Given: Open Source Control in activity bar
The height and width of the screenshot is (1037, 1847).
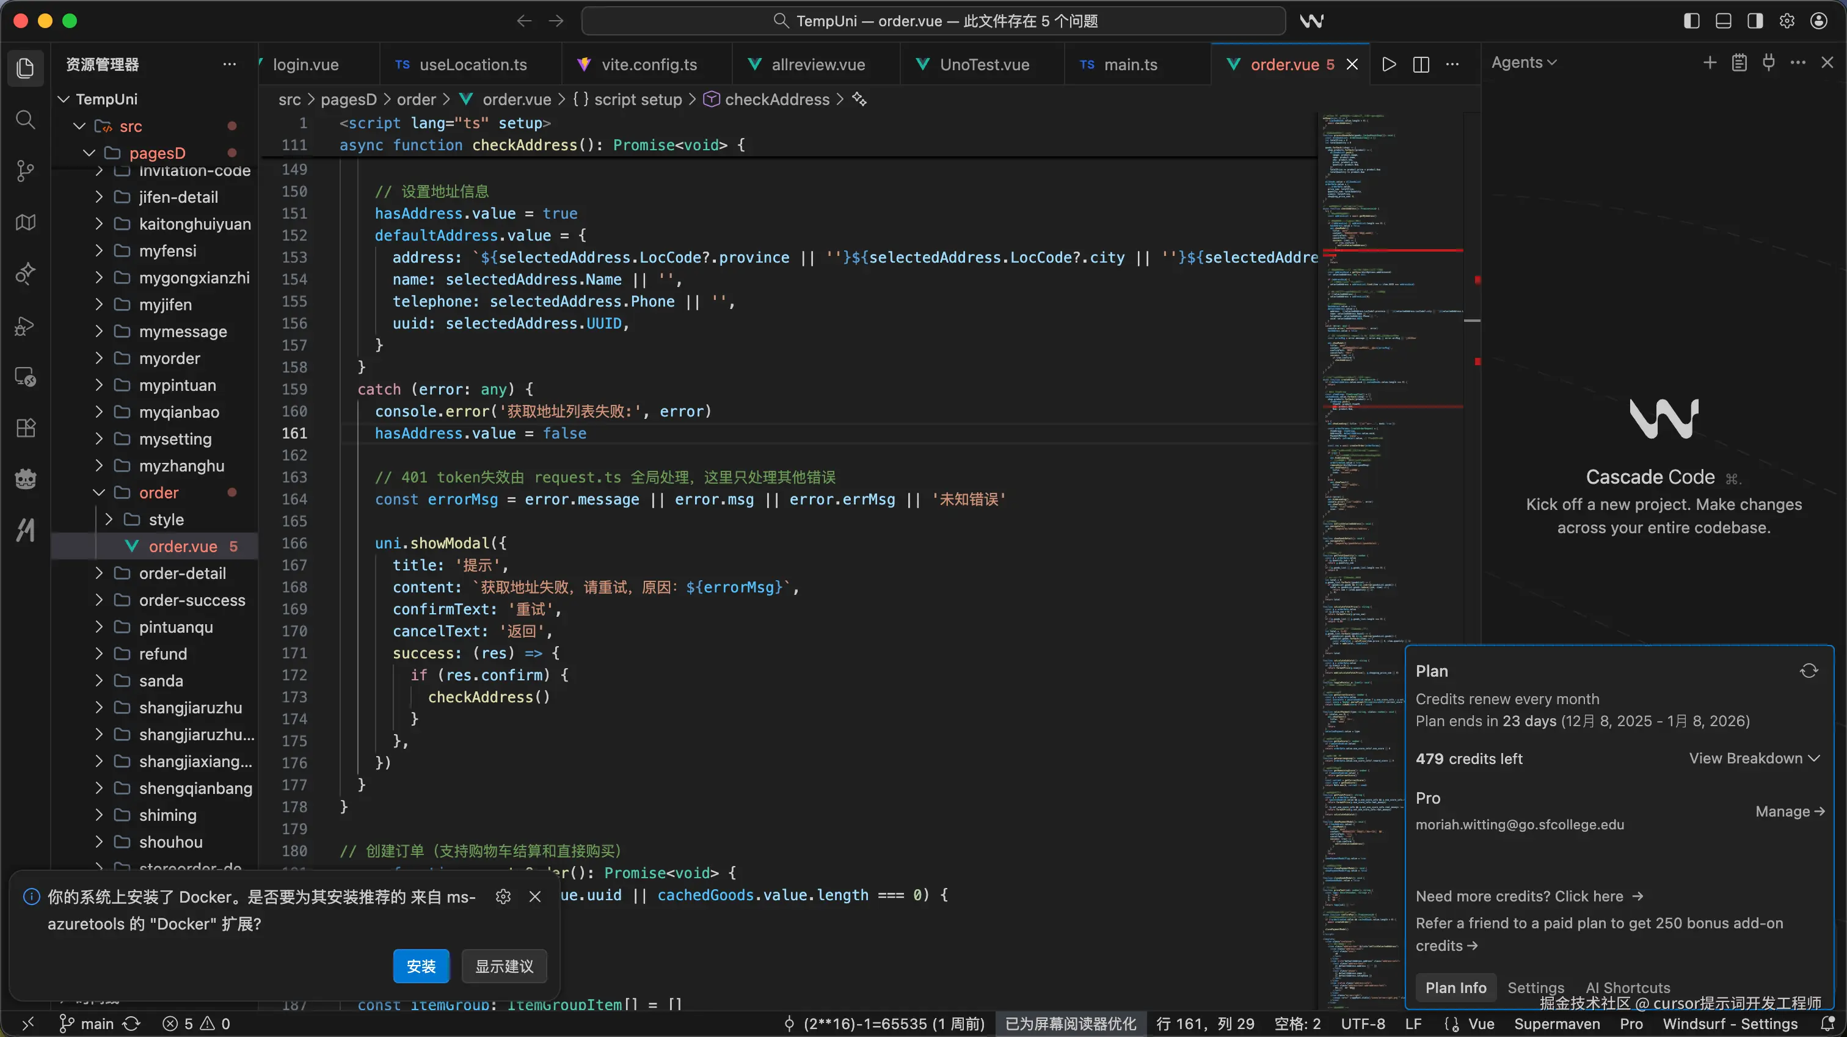Looking at the screenshot, I should tap(25, 170).
